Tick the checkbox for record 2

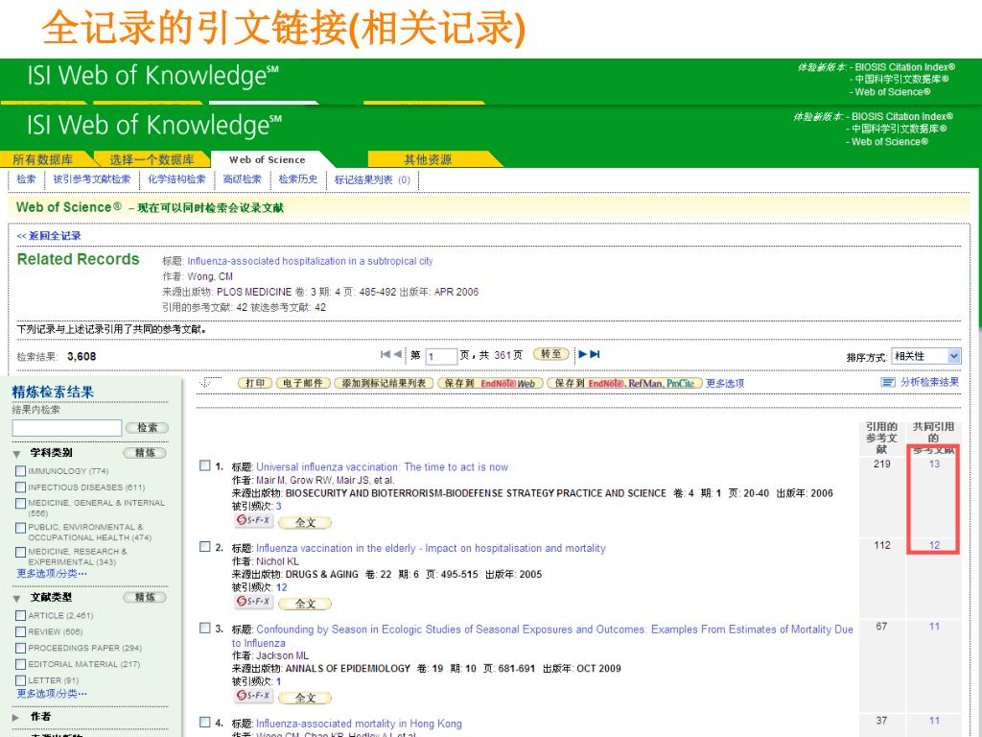pos(205,546)
